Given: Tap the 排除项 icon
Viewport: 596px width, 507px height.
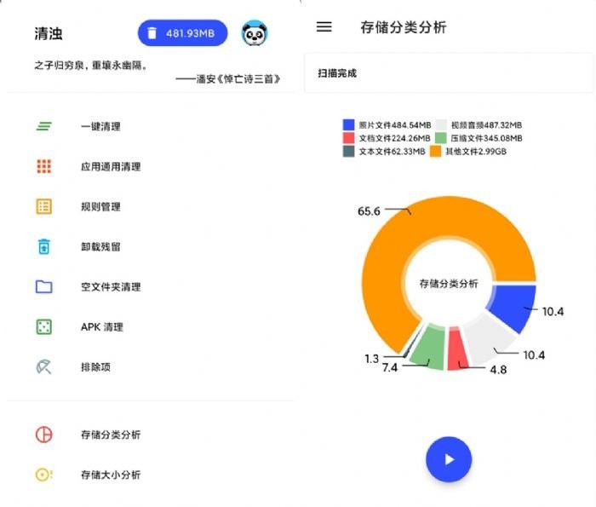Looking at the screenshot, I should pyautogui.click(x=44, y=366).
